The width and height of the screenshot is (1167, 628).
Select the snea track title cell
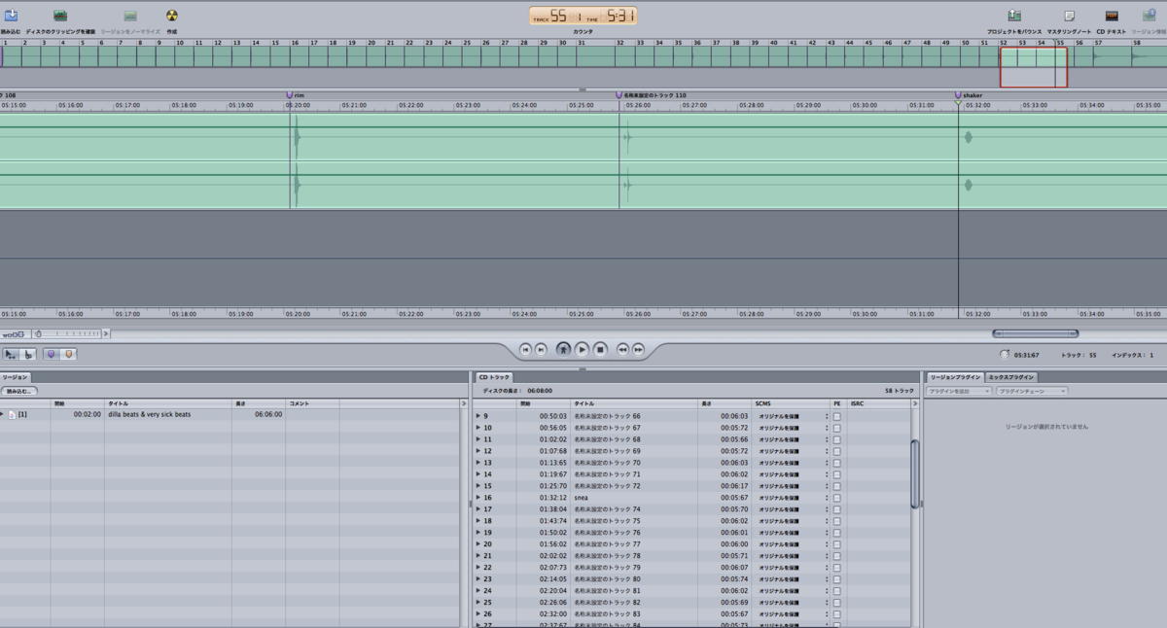pyautogui.click(x=582, y=498)
